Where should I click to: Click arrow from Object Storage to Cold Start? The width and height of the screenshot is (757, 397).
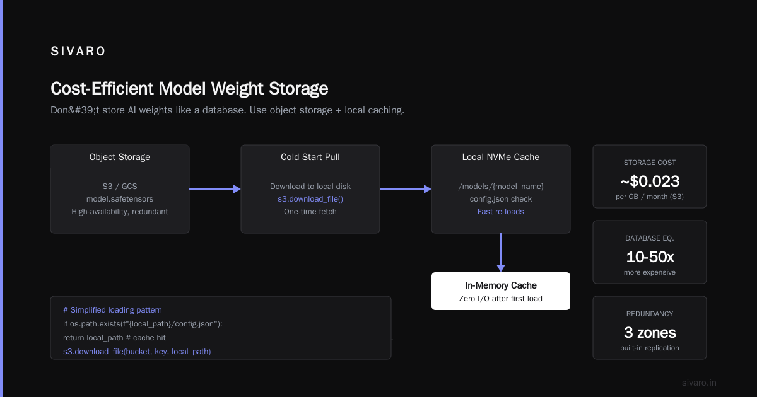pyautogui.click(x=215, y=189)
